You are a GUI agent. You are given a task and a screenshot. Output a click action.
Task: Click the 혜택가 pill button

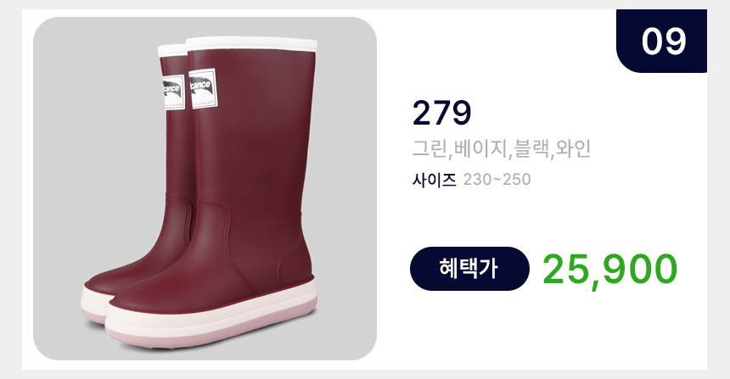pos(469,269)
